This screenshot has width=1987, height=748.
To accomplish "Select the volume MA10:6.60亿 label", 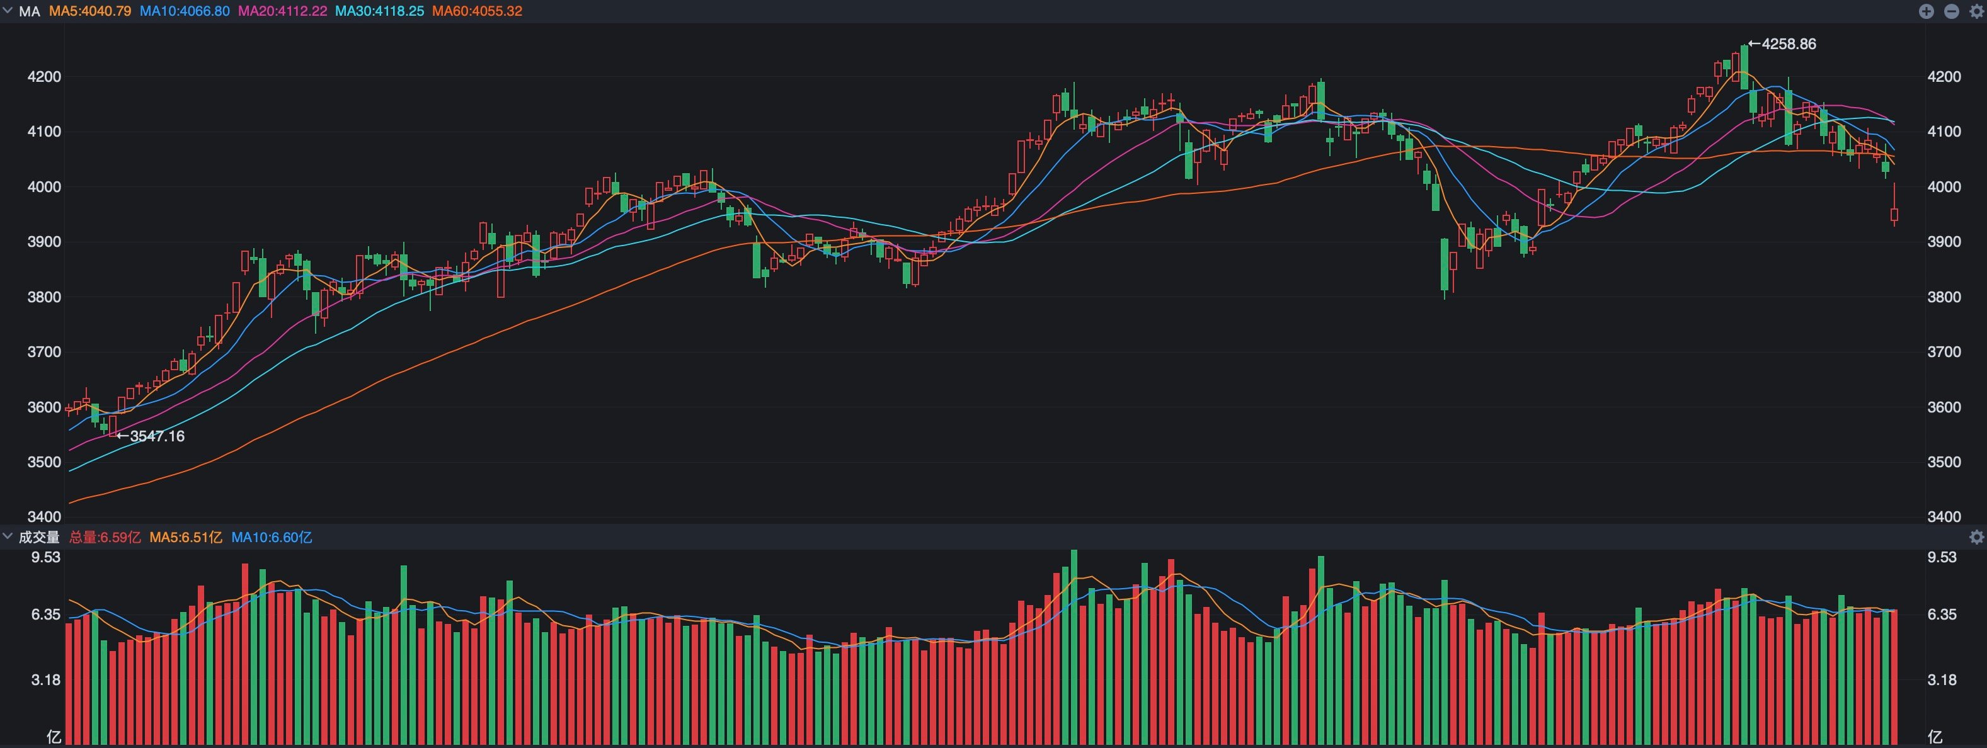I will [272, 538].
